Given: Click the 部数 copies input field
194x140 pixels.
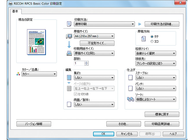Looking at the screenshot, I should [79, 63].
